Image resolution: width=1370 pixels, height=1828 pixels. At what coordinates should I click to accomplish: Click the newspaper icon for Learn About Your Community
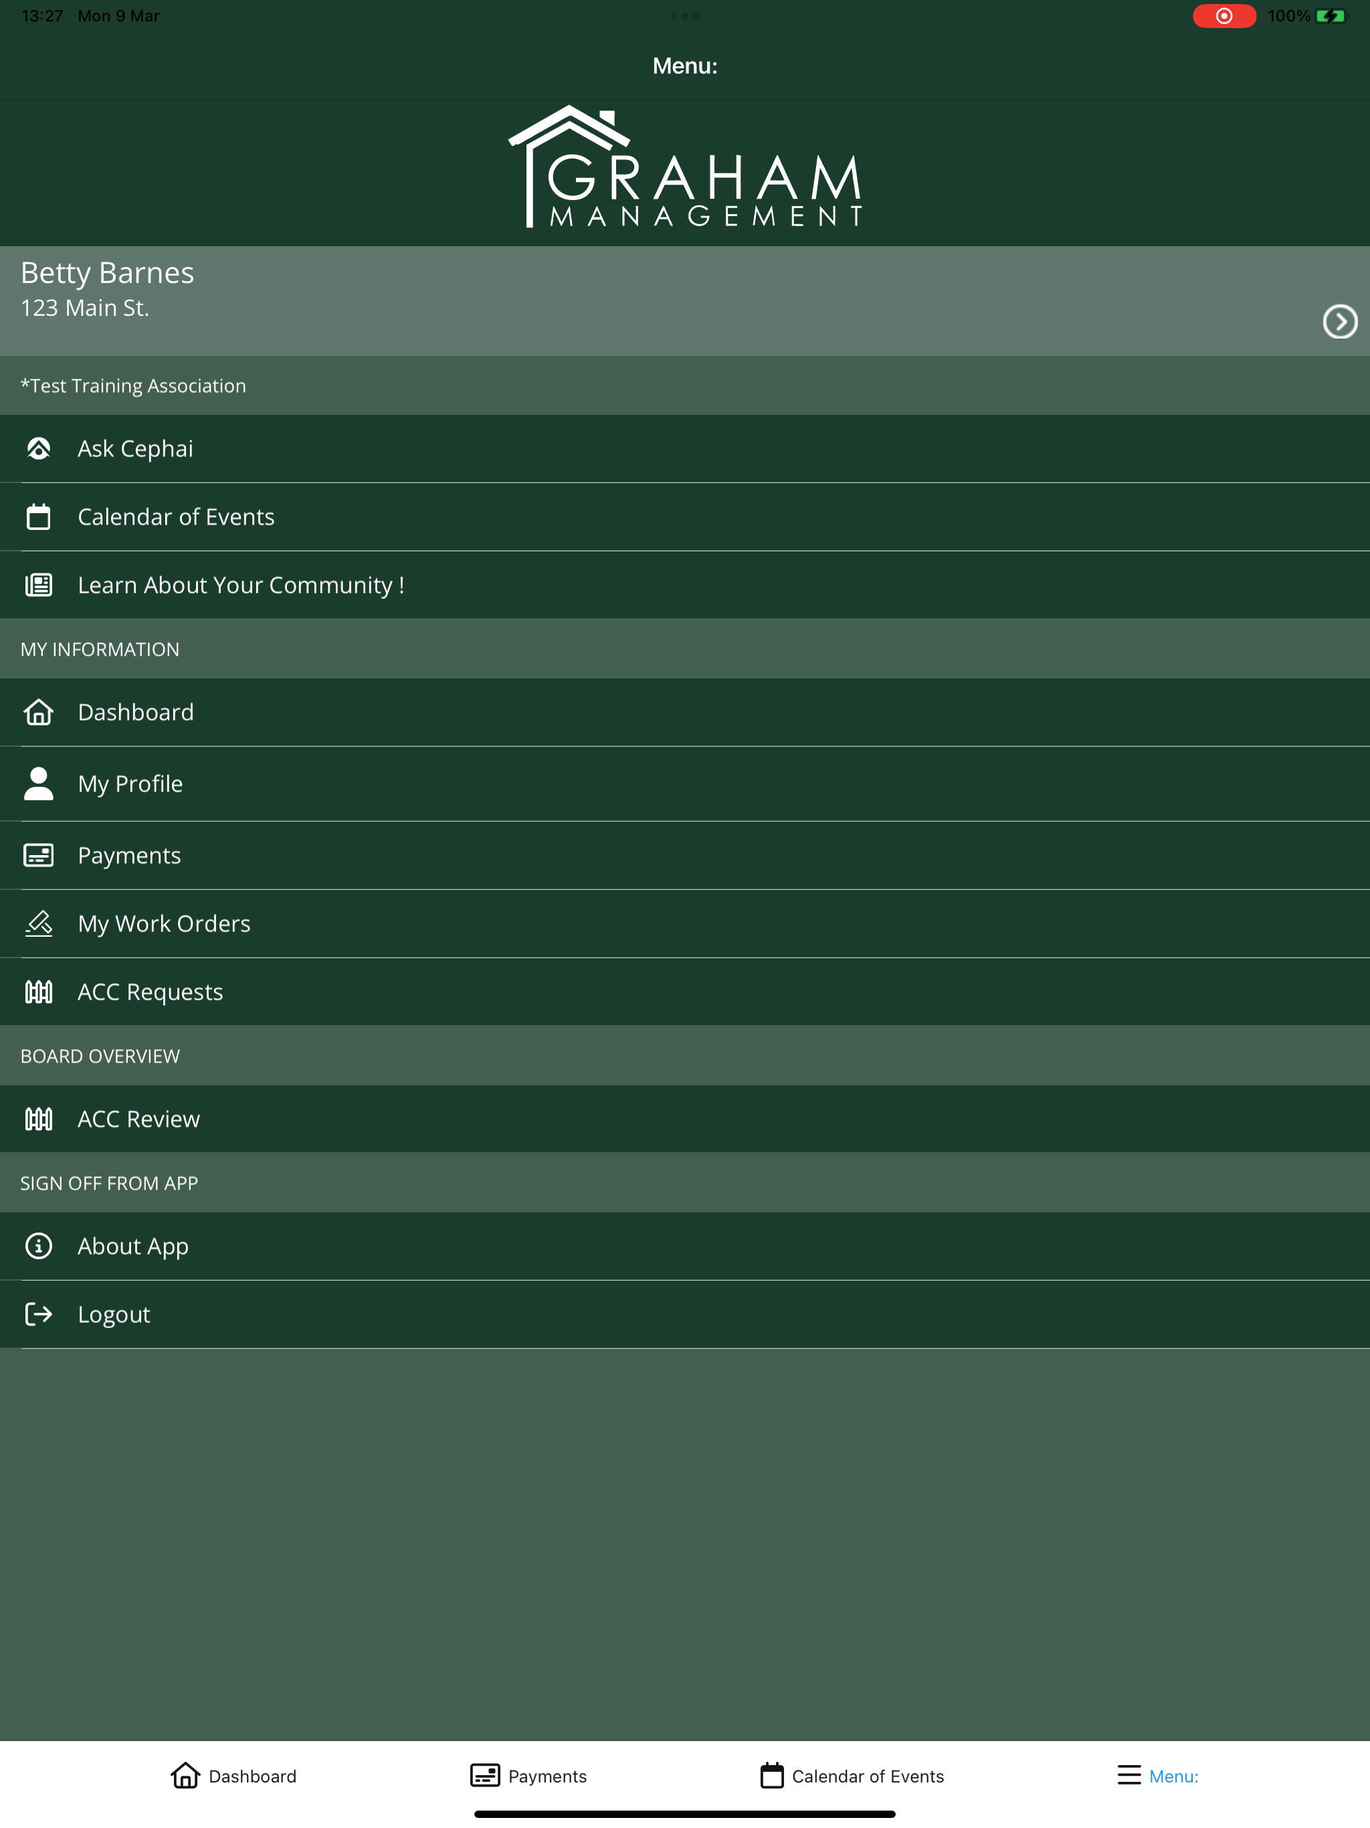[39, 585]
